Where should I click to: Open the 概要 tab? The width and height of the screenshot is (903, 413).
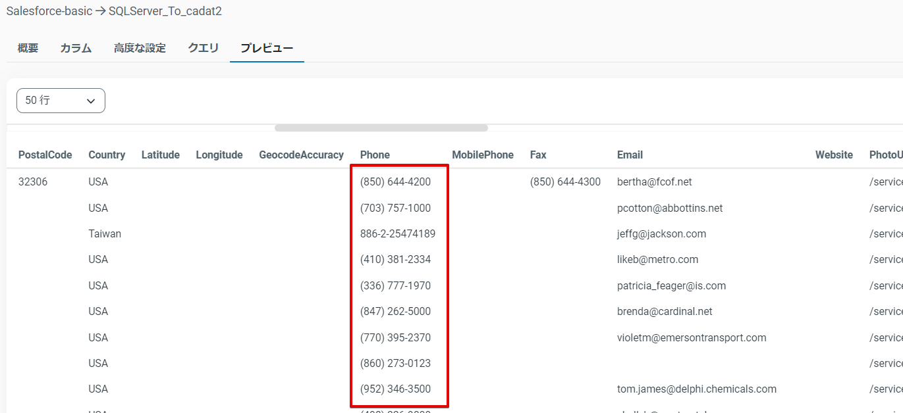coord(28,48)
